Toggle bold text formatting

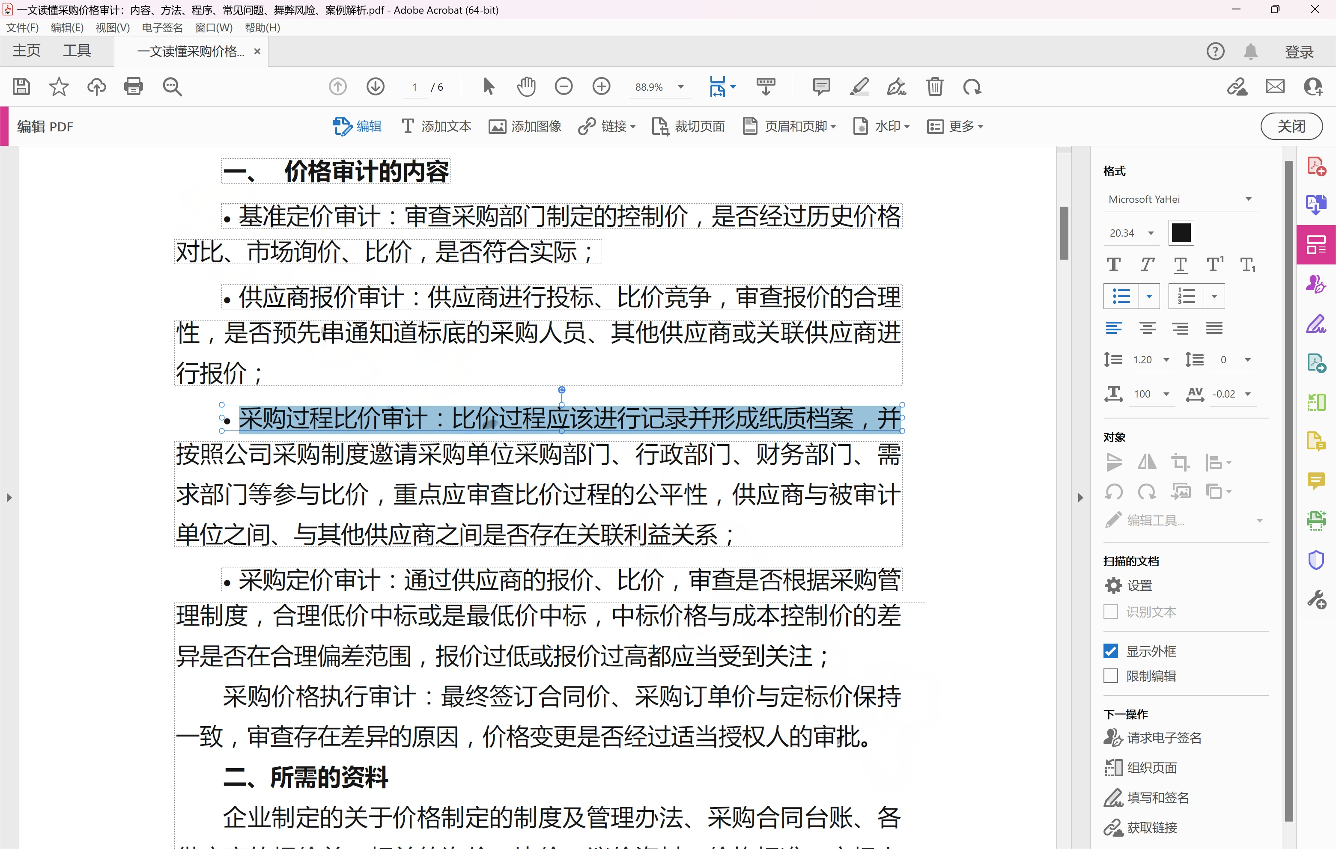click(x=1113, y=264)
